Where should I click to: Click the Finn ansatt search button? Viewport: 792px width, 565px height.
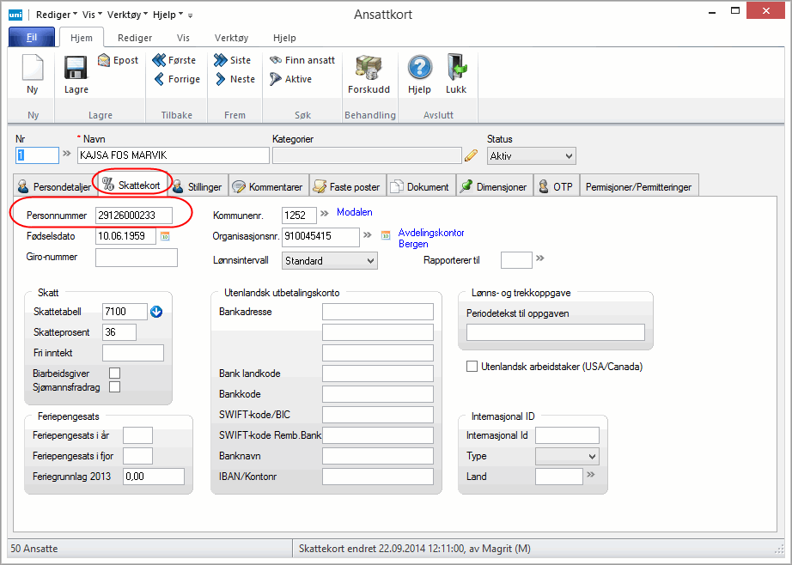[302, 60]
